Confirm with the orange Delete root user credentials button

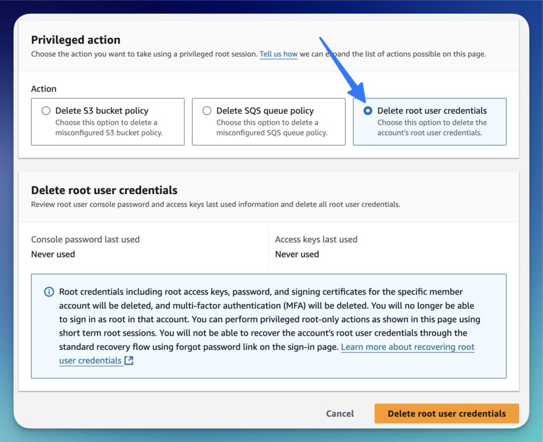coord(446,413)
